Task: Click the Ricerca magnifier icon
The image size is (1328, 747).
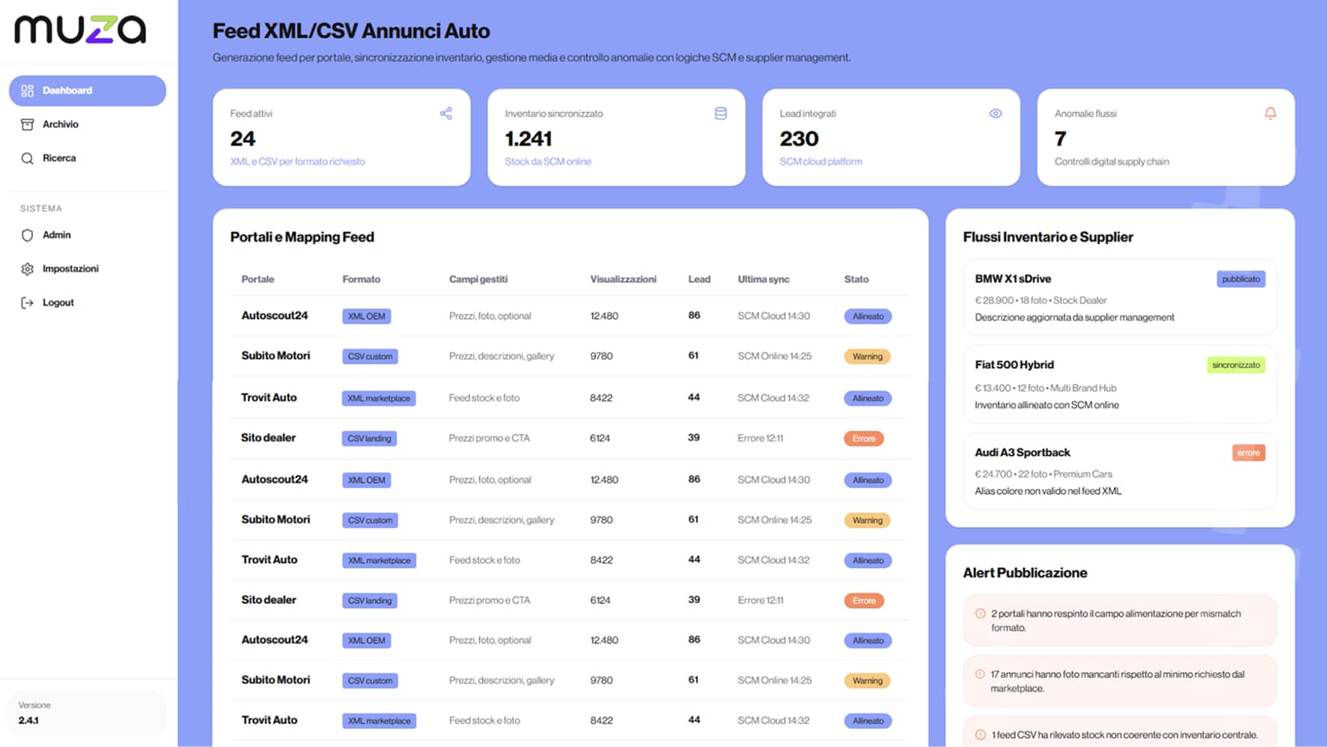Action: (28, 158)
